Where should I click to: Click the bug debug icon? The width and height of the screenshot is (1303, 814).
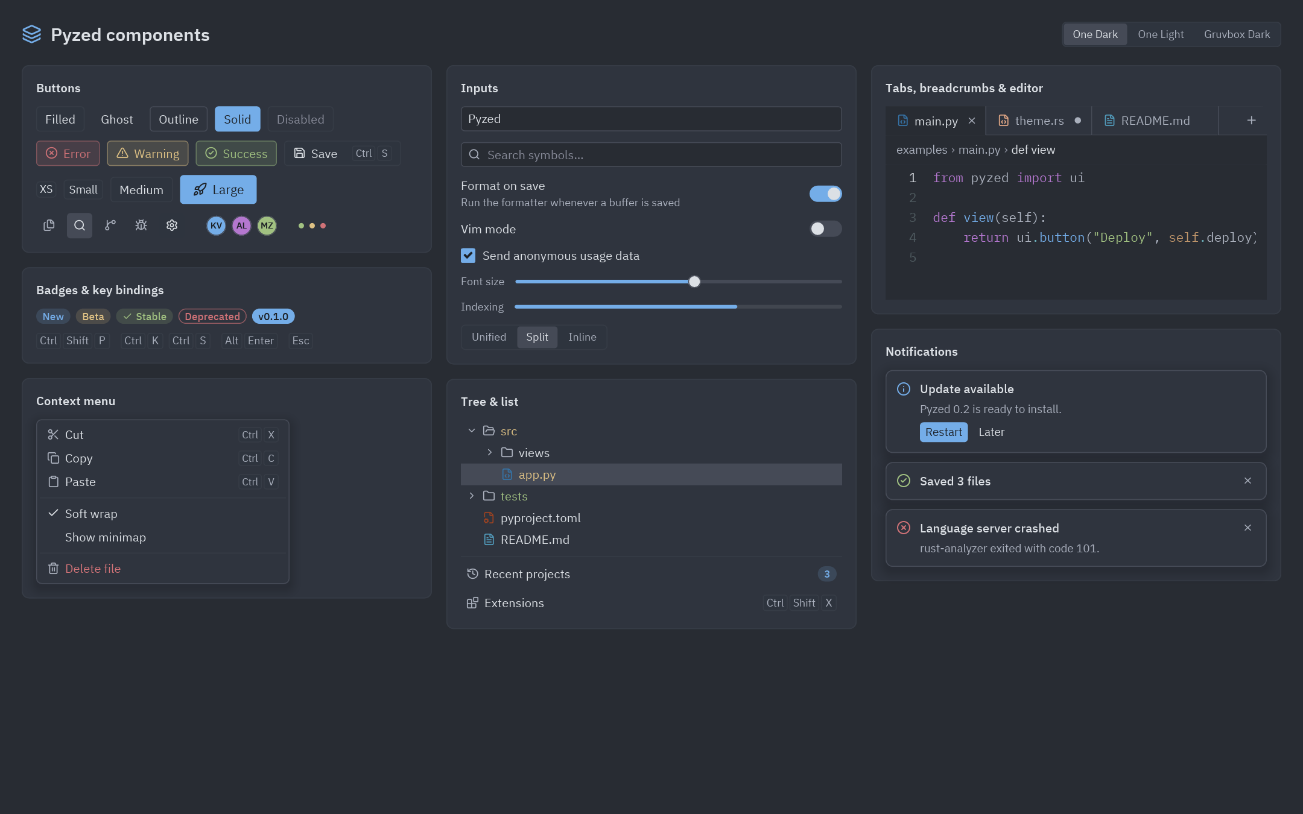pos(141,226)
